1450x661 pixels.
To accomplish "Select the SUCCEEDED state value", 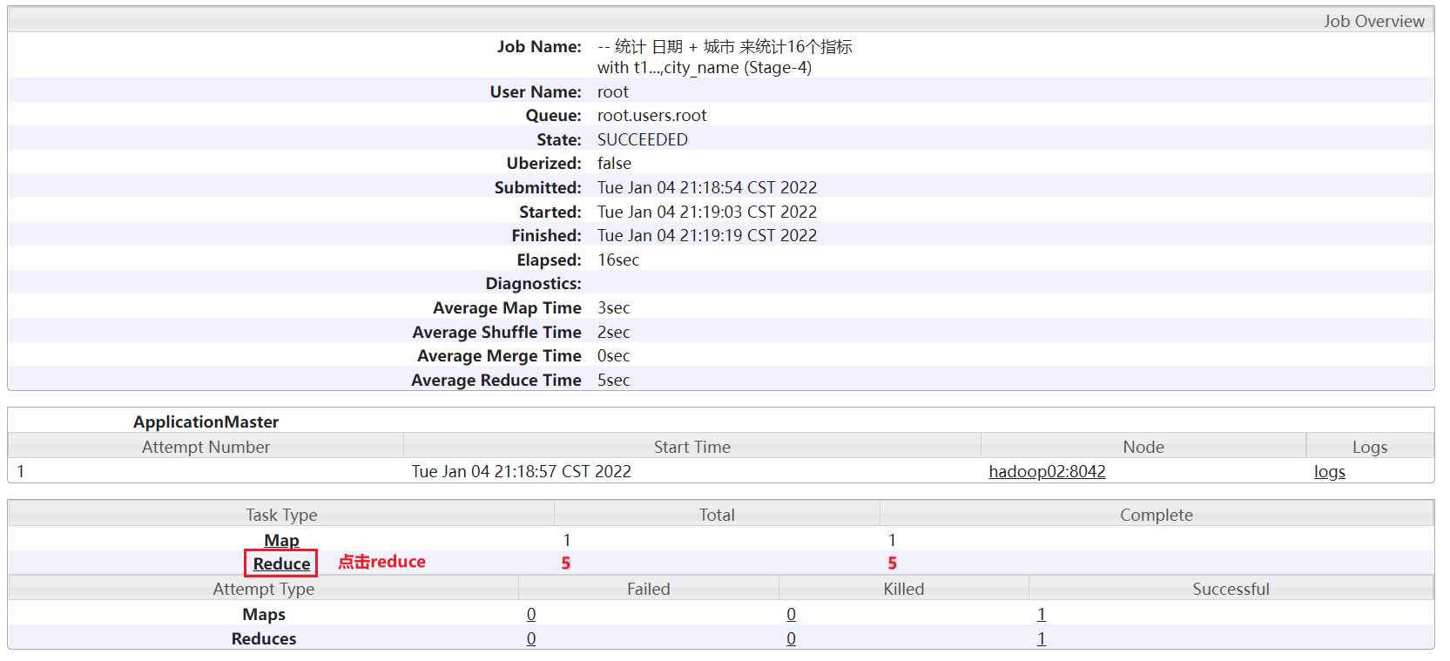I will point(643,139).
